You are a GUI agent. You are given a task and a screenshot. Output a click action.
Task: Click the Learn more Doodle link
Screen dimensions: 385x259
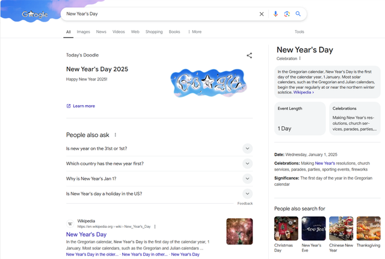pyautogui.click(x=84, y=106)
